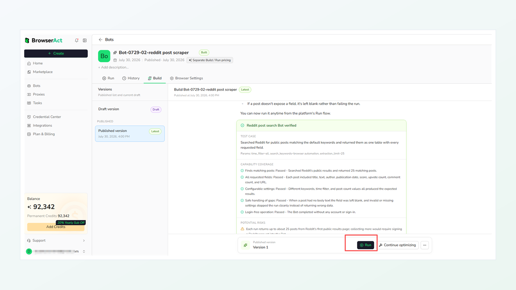Go to Home in the sidebar
Viewport: 516px width, 290px height.
click(x=56, y=63)
